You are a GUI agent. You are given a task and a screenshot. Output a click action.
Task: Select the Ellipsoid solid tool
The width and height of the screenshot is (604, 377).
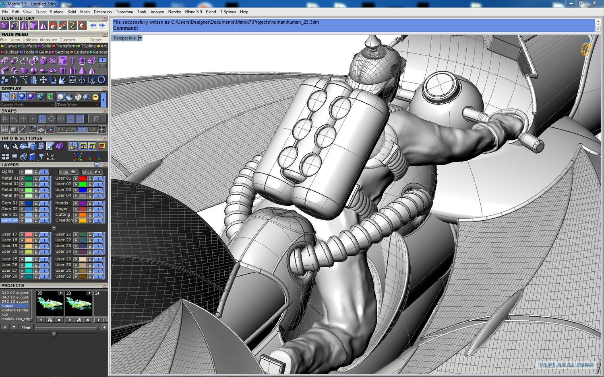pyautogui.click(x=43, y=70)
